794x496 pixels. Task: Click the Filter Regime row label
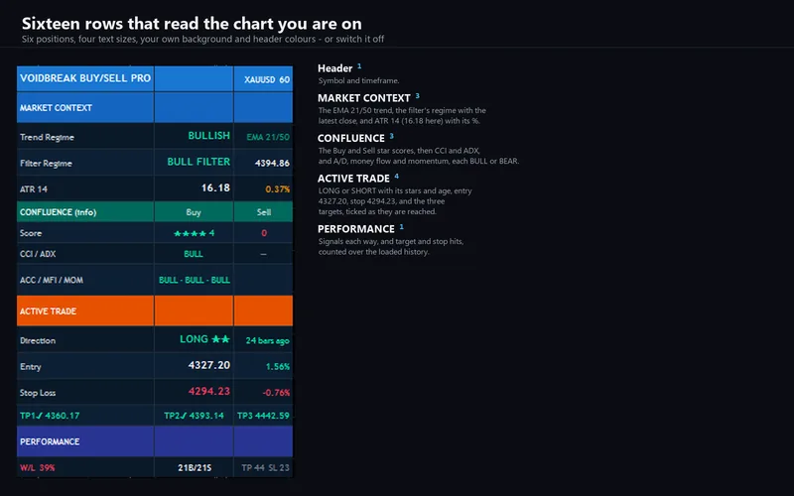click(x=46, y=164)
